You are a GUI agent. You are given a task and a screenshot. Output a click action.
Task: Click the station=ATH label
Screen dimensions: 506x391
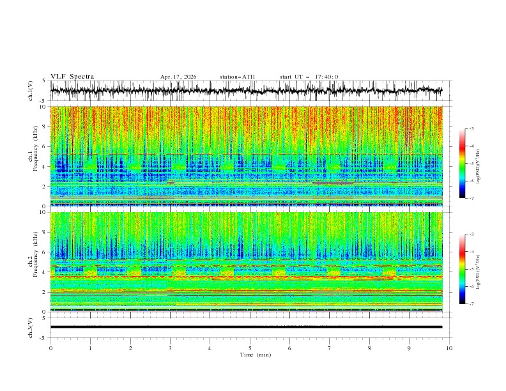click(237, 77)
